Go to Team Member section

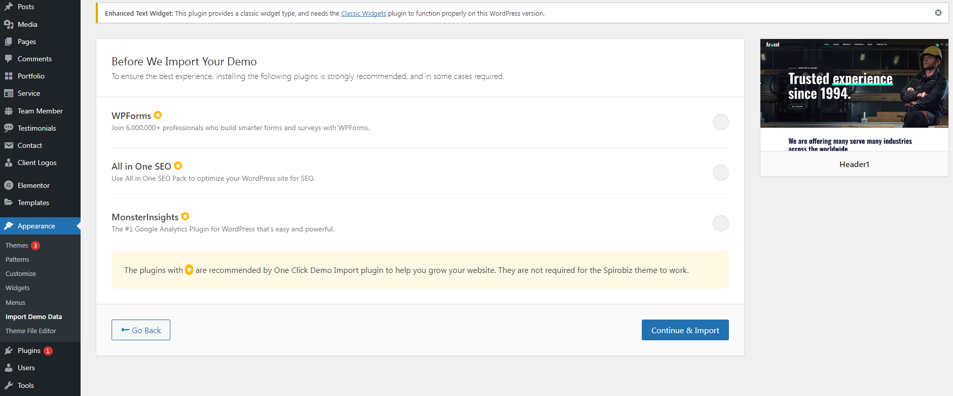(x=40, y=111)
